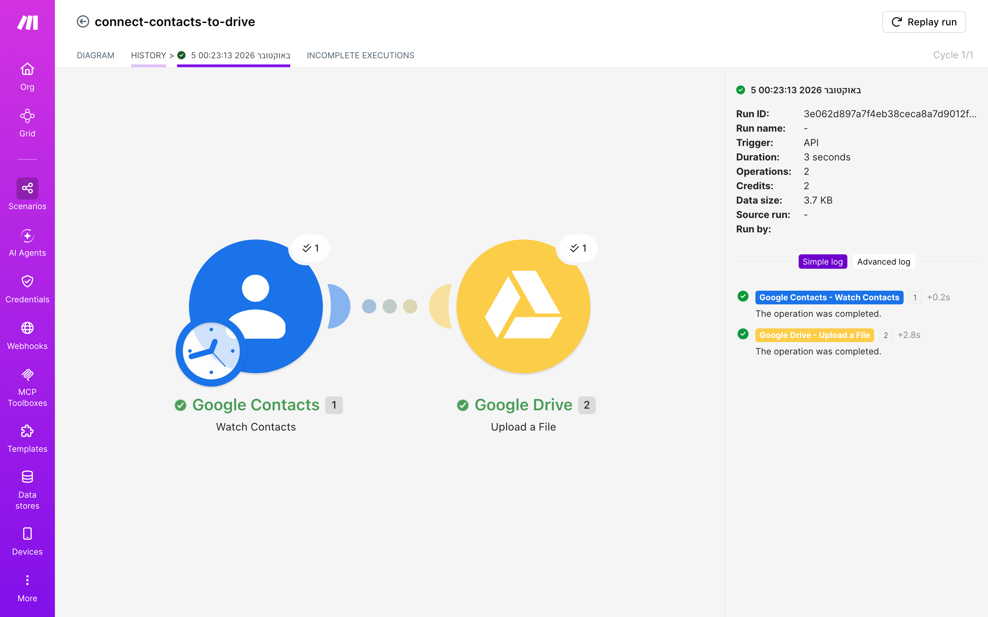Select the run timestamp breadcrumb tab
This screenshot has width=988, height=617.
coord(234,55)
